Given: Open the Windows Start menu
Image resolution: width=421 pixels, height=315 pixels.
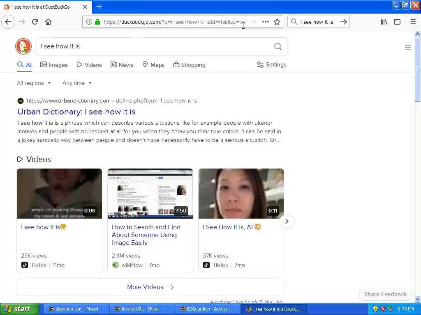Looking at the screenshot, I should click(19, 309).
